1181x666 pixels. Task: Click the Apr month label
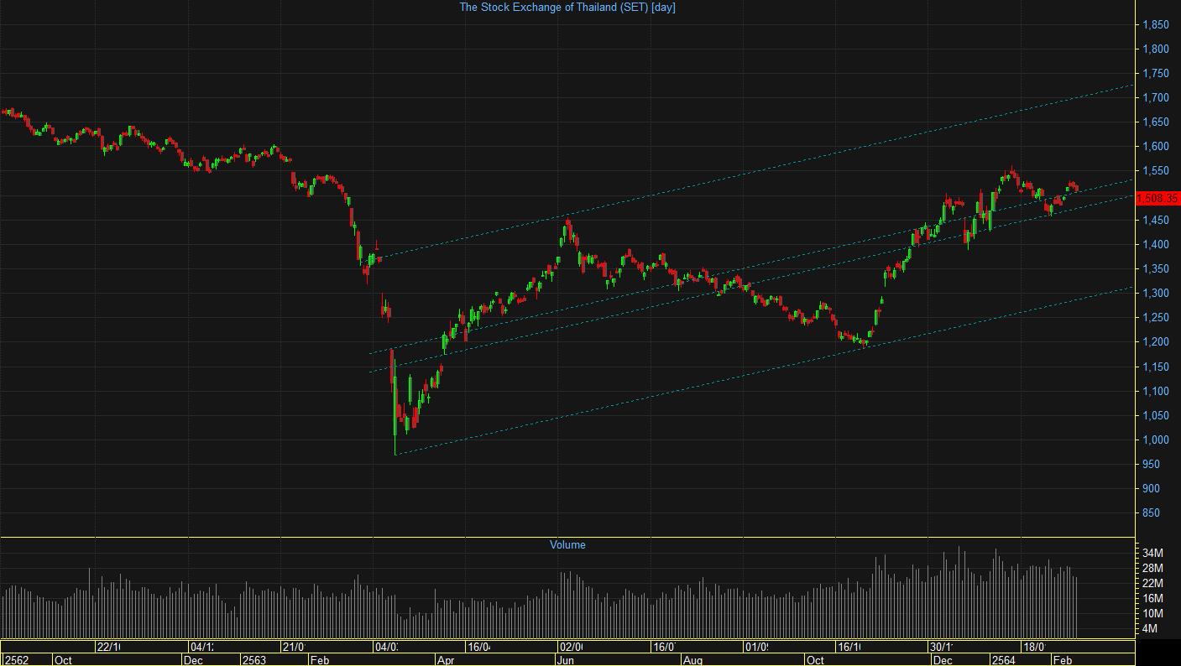tap(447, 660)
